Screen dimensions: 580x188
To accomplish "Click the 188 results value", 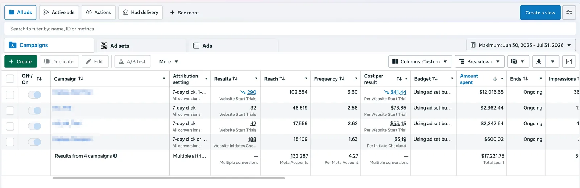I will click(252, 139).
